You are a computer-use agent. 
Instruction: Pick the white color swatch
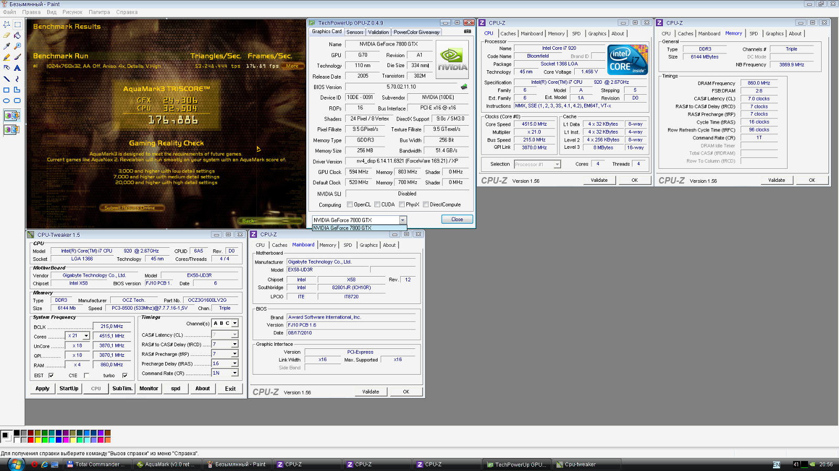[x=17, y=440]
